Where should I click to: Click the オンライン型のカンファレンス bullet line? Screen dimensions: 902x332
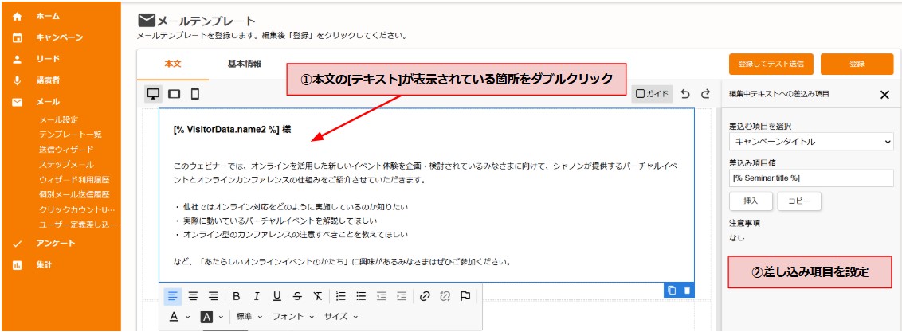tap(291, 234)
